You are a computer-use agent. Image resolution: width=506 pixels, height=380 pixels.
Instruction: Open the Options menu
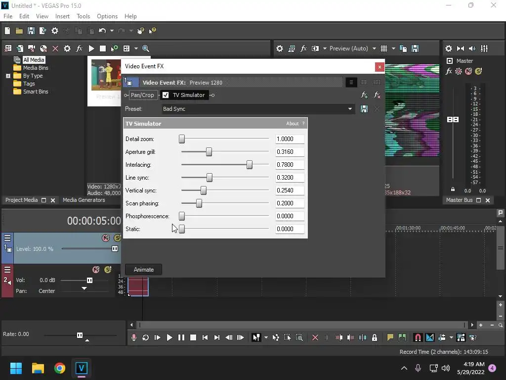pyautogui.click(x=107, y=16)
